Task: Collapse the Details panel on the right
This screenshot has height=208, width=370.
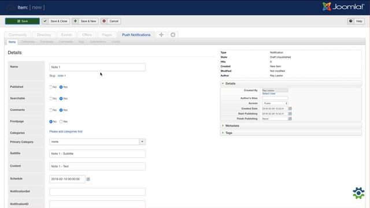Action: tap(291, 83)
